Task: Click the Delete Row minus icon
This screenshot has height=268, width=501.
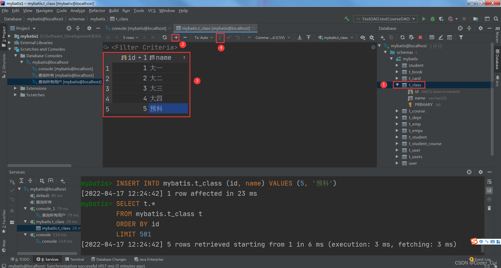Action: (185, 38)
